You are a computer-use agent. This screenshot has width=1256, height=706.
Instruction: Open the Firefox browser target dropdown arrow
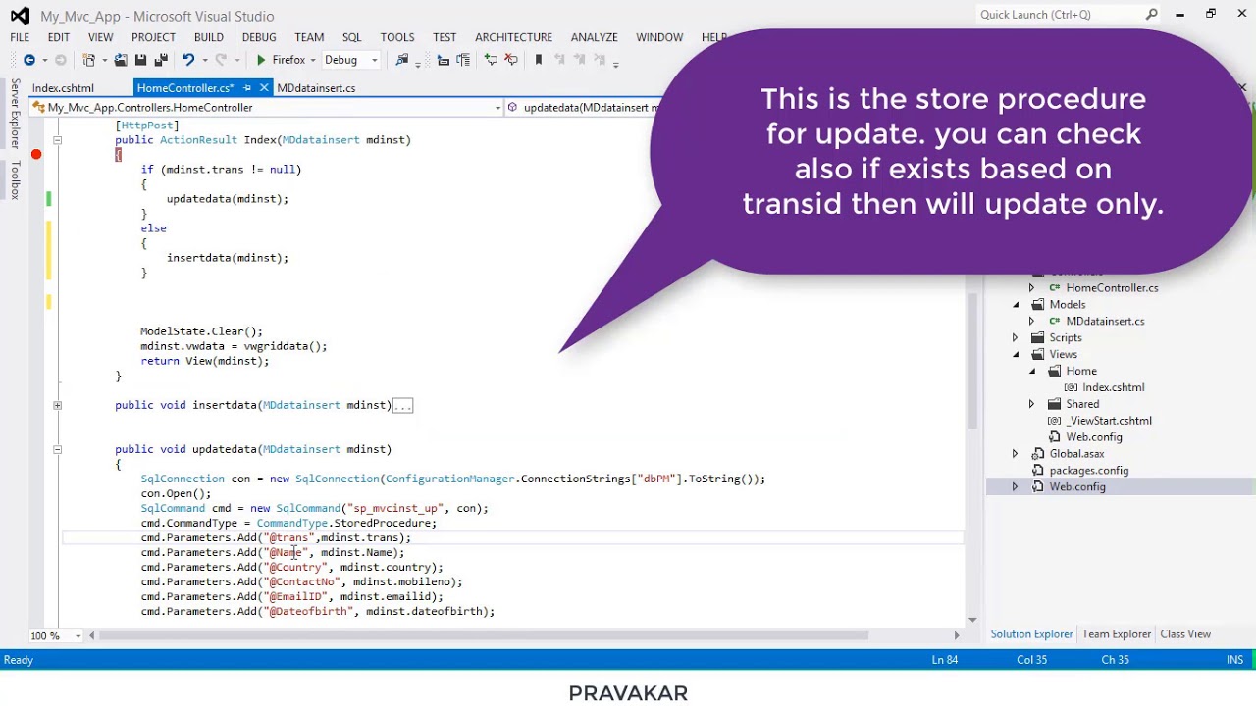(312, 60)
